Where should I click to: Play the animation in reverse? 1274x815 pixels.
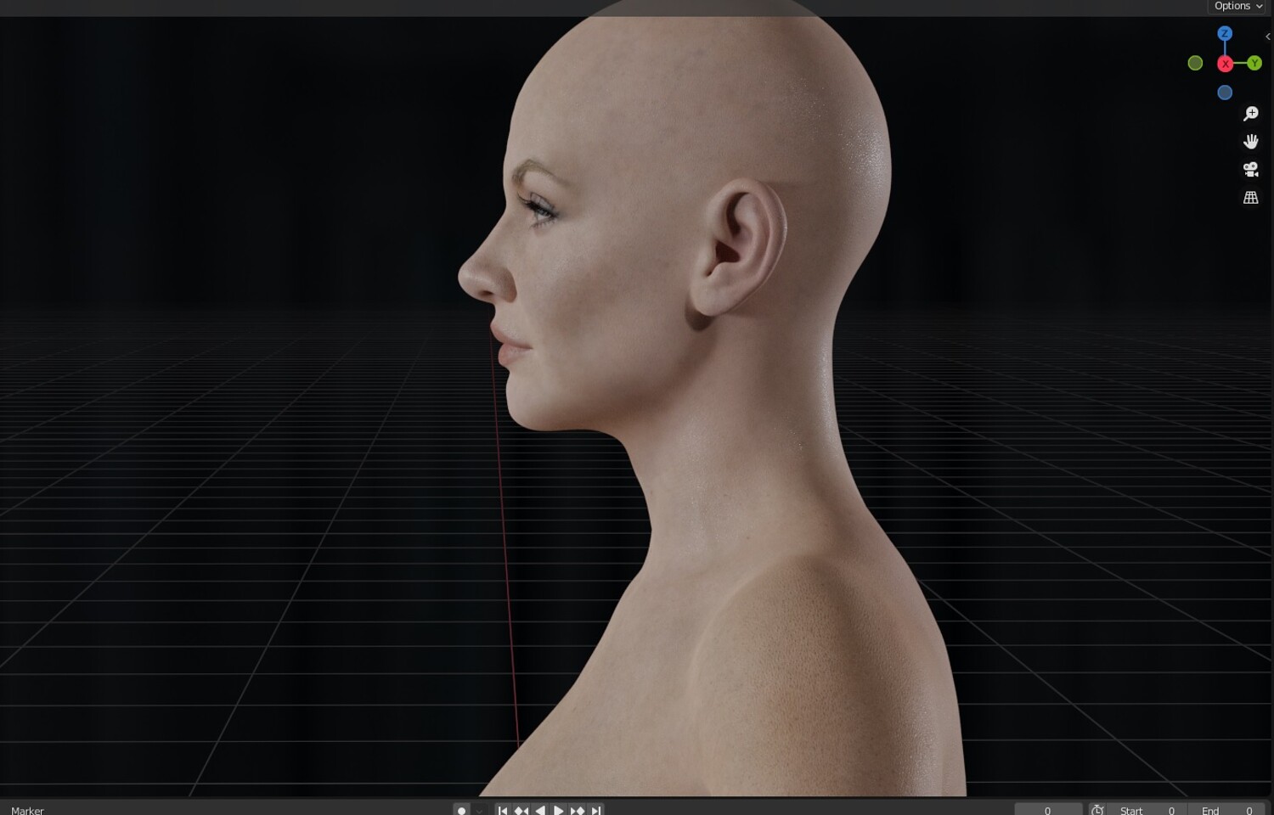click(x=540, y=810)
